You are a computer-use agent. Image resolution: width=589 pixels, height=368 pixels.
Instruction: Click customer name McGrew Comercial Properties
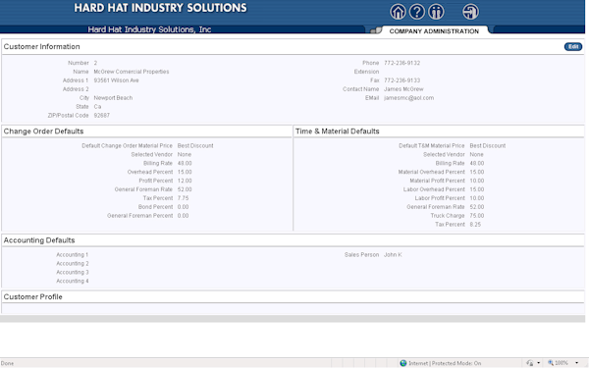[x=132, y=72]
